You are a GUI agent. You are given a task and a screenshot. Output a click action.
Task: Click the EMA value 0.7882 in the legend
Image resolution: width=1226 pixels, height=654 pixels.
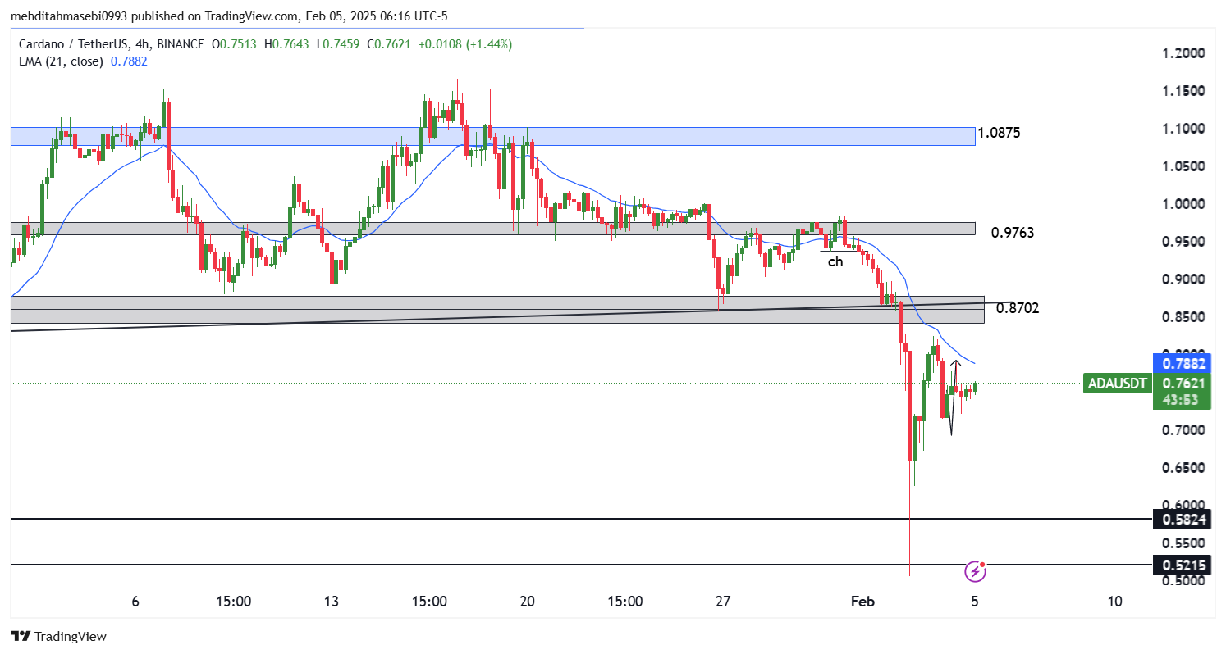point(130,61)
